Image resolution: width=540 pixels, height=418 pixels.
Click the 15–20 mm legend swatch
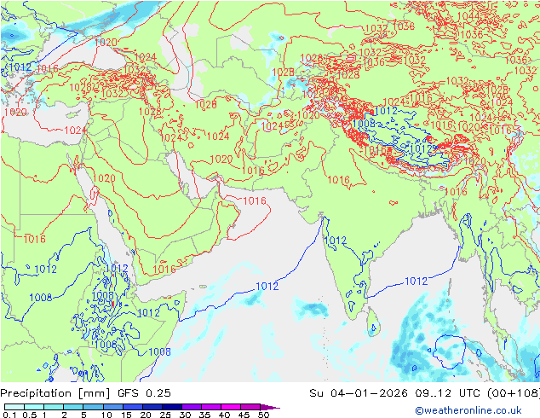point(132,407)
